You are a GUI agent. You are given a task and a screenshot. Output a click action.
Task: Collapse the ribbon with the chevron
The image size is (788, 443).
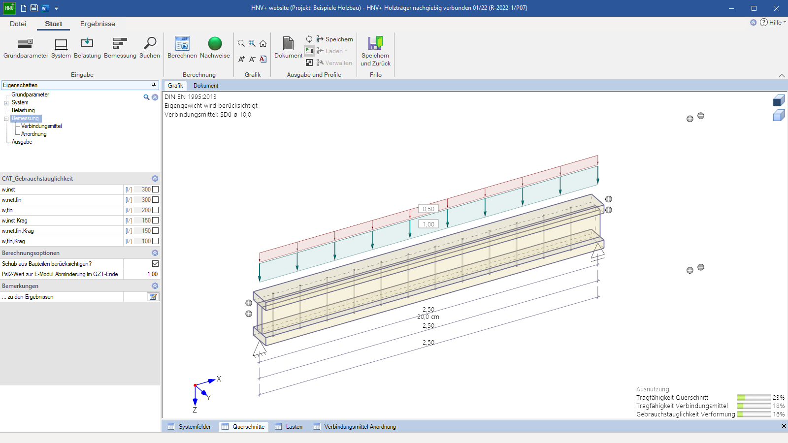[x=782, y=75]
